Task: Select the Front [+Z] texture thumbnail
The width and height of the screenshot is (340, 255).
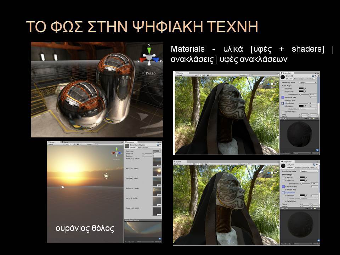Action: point(157,162)
